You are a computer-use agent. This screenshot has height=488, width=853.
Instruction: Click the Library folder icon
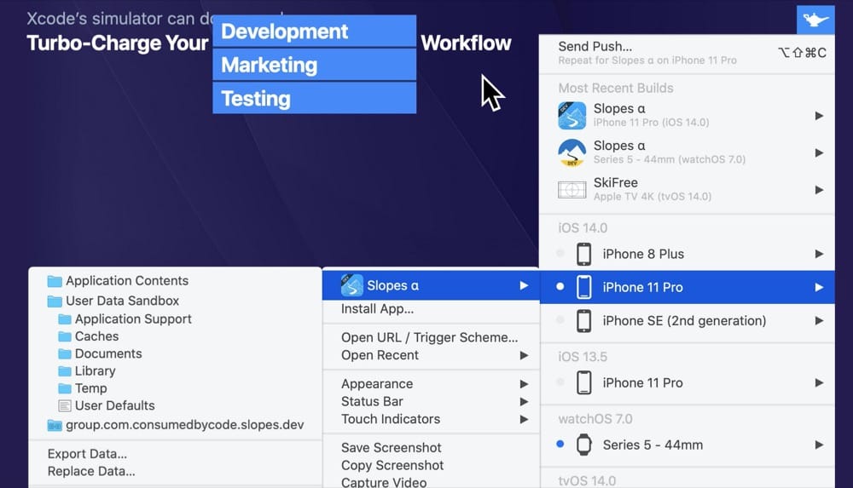click(x=65, y=371)
